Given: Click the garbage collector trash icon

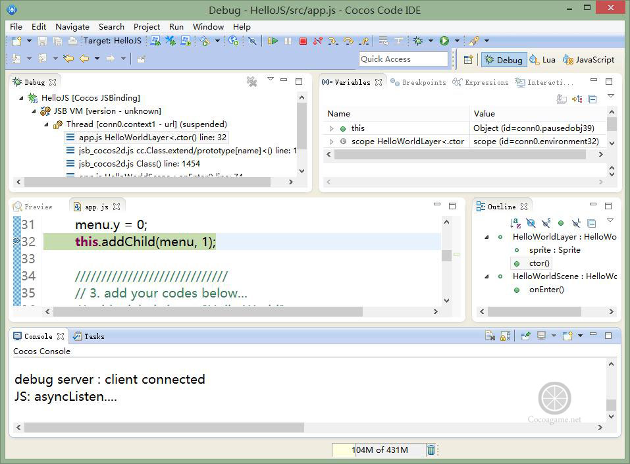Looking at the screenshot, I should coord(431,450).
